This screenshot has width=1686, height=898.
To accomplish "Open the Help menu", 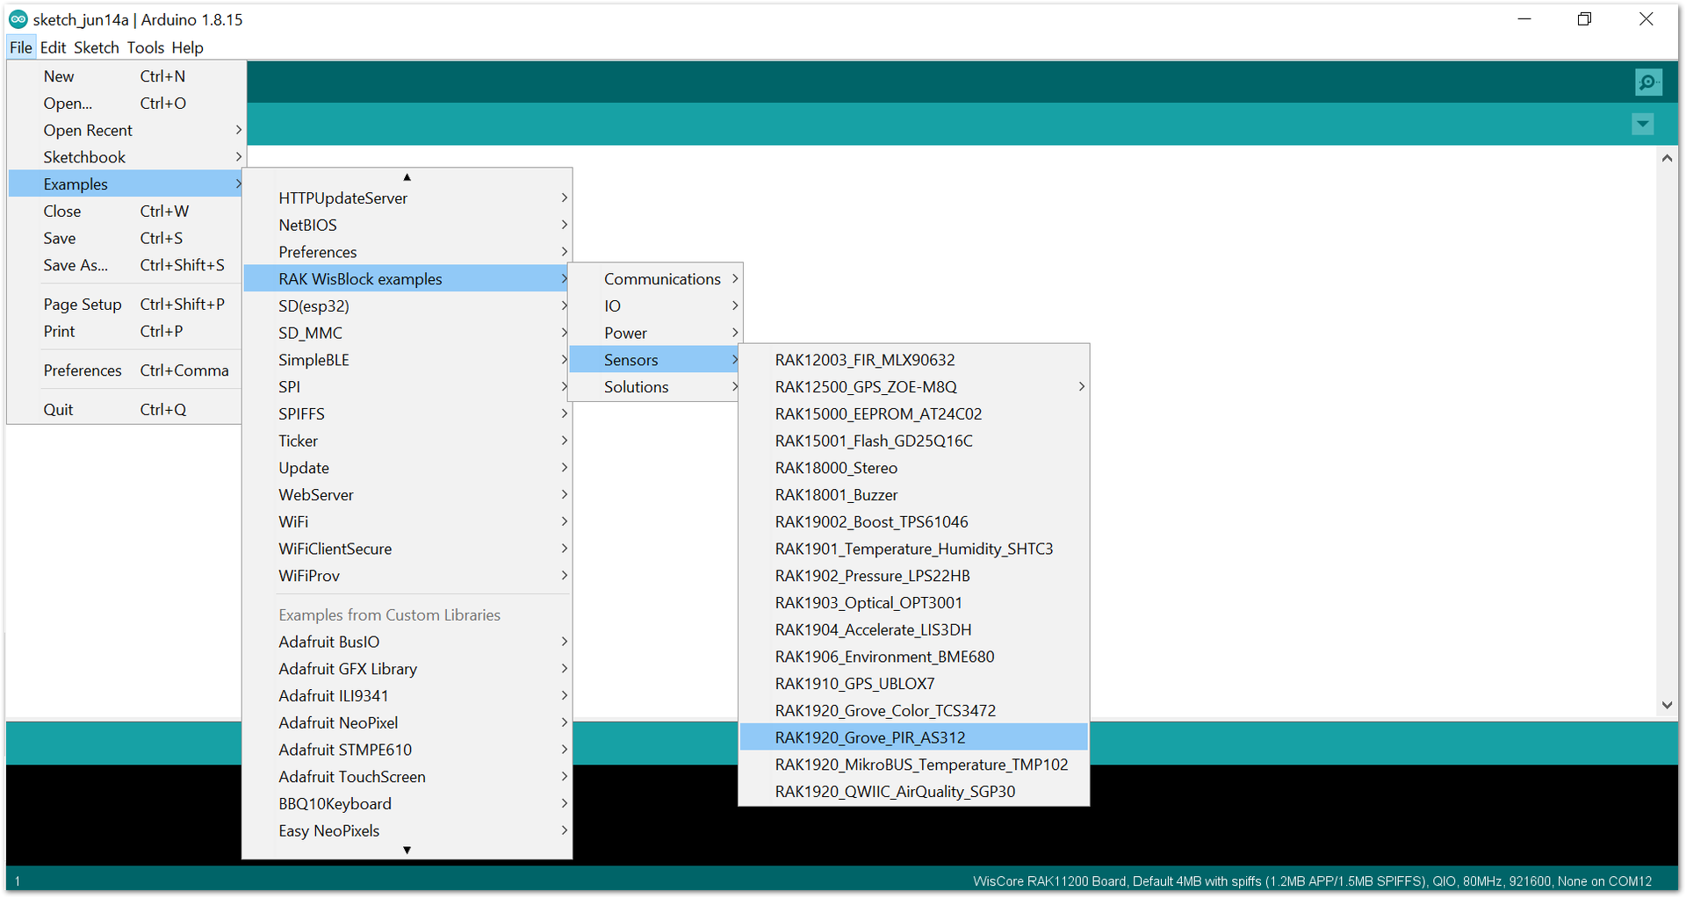I will click(x=187, y=47).
